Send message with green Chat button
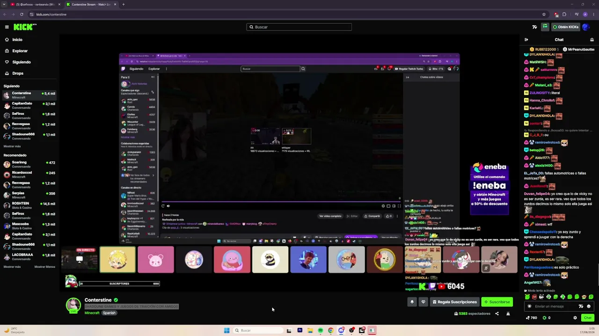Image resolution: width=599 pixels, height=336 pixels. (588, 318)
